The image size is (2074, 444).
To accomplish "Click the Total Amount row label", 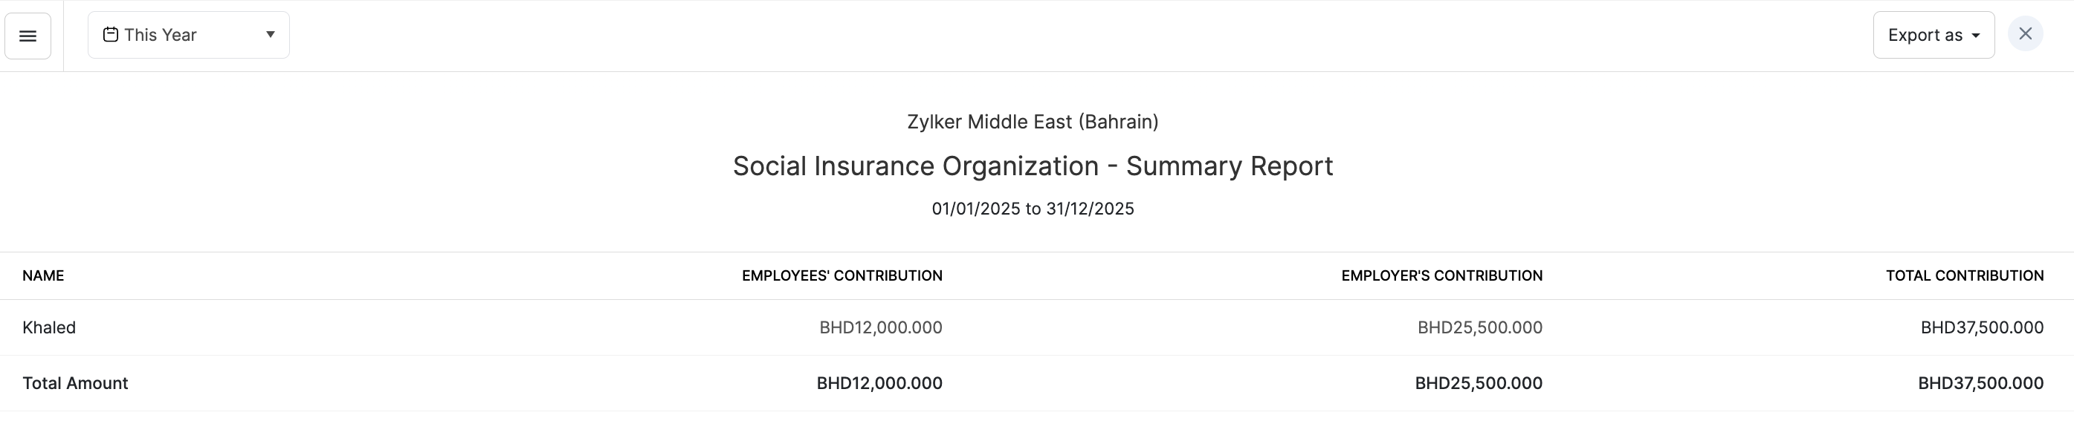I will click(75, 383).
